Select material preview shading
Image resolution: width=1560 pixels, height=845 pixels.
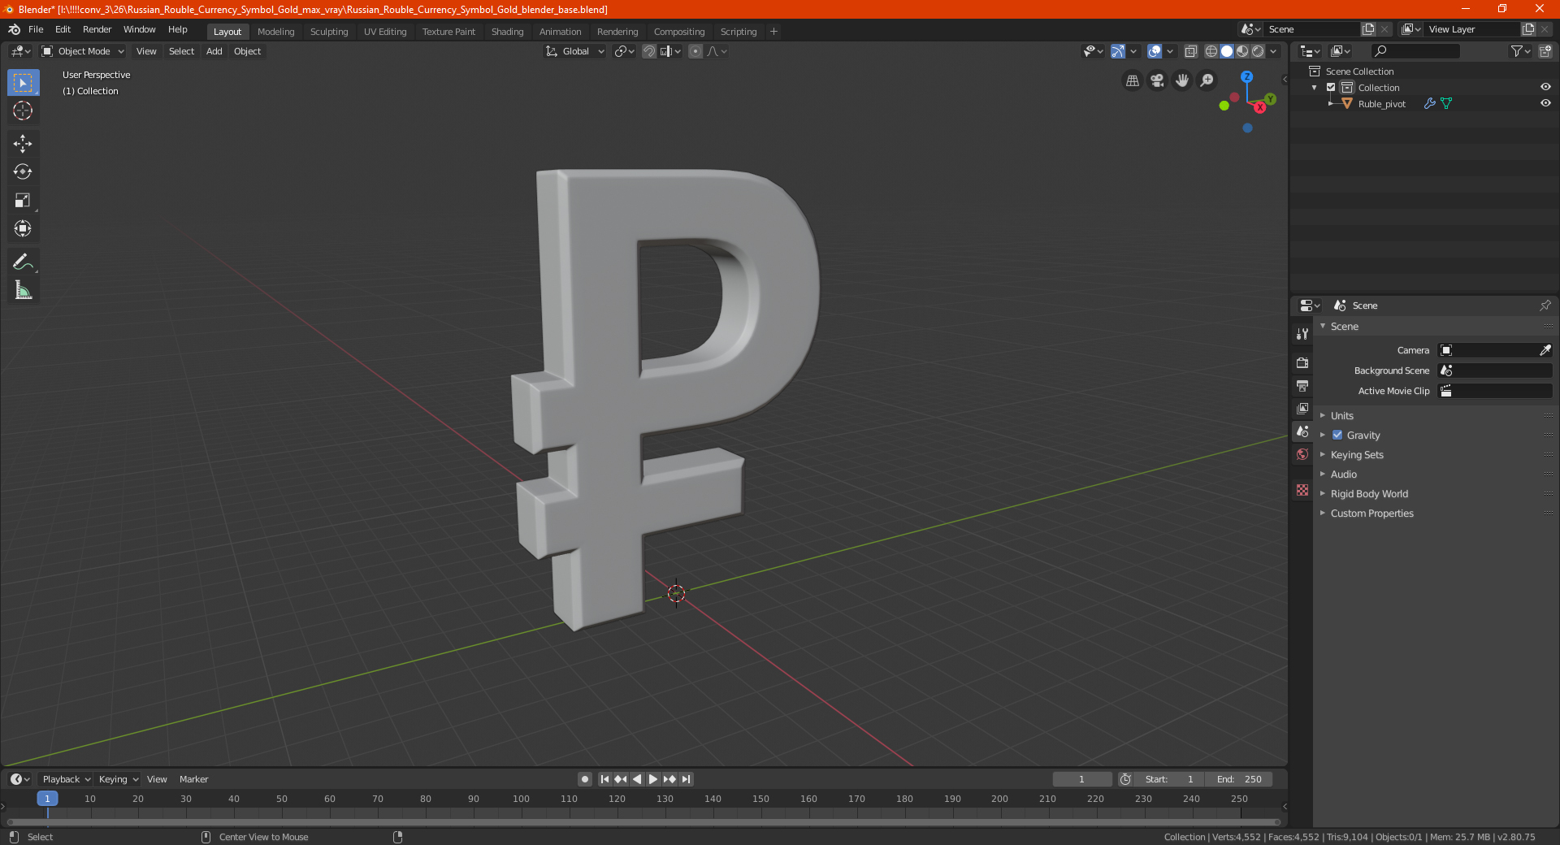point(1242,51)
